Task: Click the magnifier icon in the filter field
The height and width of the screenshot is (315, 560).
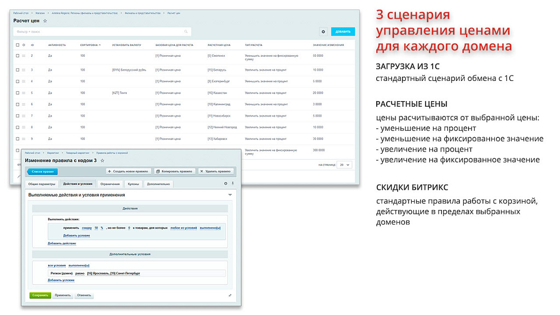Action: click(x=186, y=32)
